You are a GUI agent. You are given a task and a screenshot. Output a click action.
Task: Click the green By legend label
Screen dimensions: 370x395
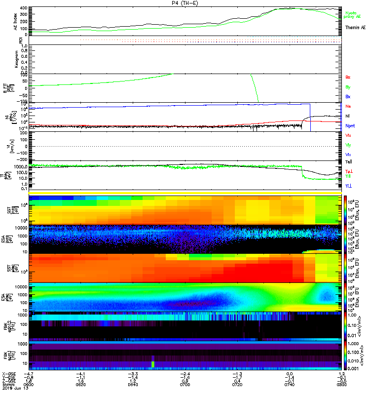click(348, 87)
